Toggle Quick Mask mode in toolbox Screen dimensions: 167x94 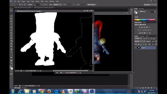(11, 71)
